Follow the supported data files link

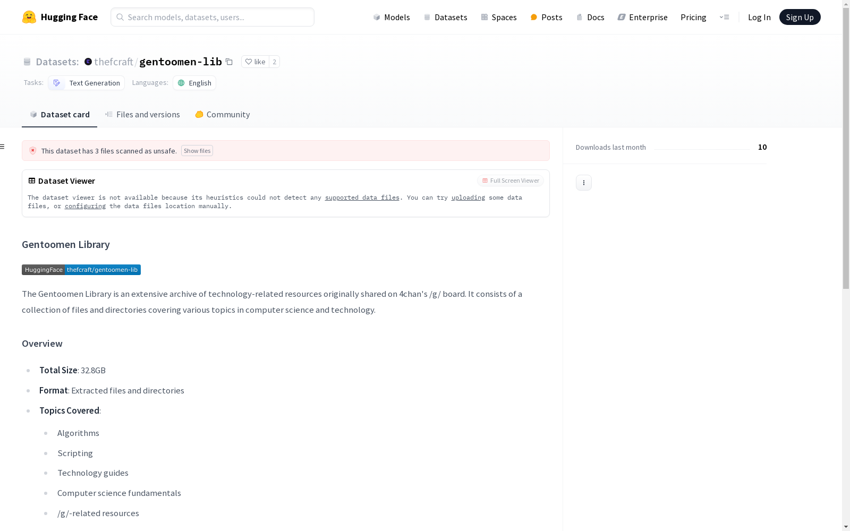[x=362, y=198]
